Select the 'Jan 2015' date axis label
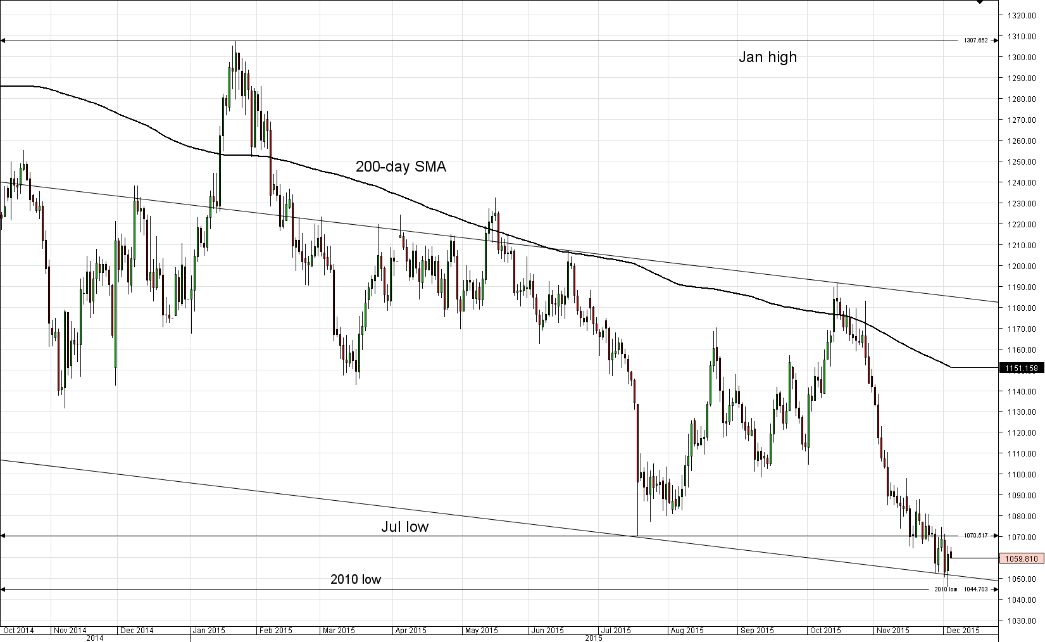This screenshot has height=642, width=1045. (x=209, y=631)
